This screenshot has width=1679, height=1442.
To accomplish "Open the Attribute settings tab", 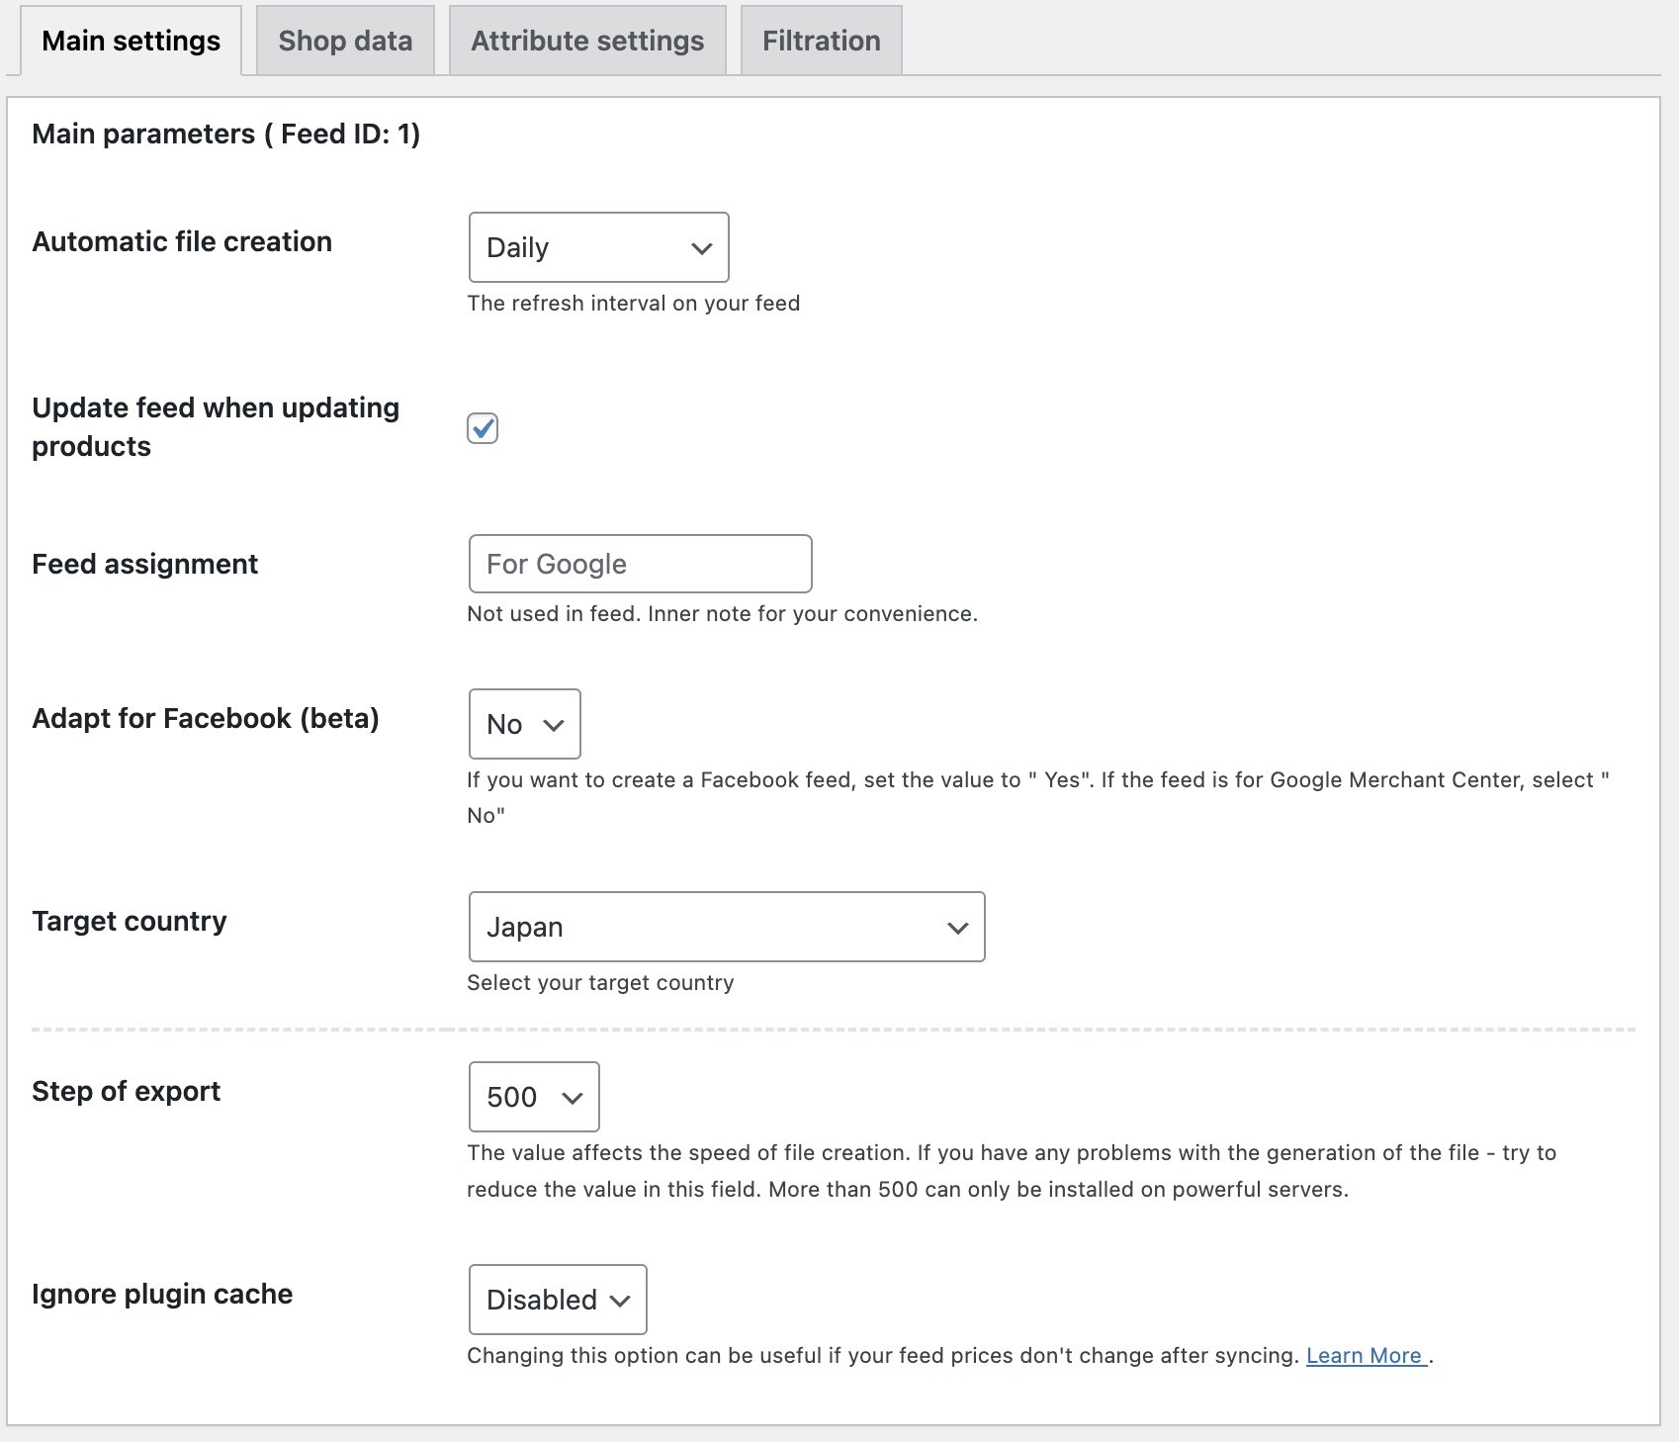I will coord(586,40).
